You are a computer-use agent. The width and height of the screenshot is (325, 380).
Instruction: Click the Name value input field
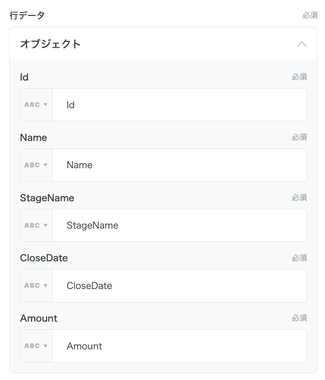tap(179, 165)
